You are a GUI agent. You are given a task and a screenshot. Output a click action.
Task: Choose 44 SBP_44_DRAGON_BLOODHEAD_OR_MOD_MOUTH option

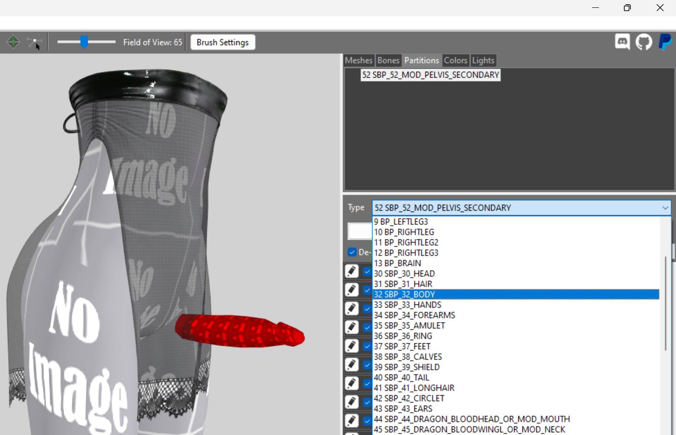516,419
